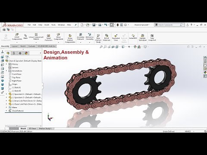The height and width of the screenshot is (155, 207).
Task: Open the Window menu
Action: tap(61, 25)
